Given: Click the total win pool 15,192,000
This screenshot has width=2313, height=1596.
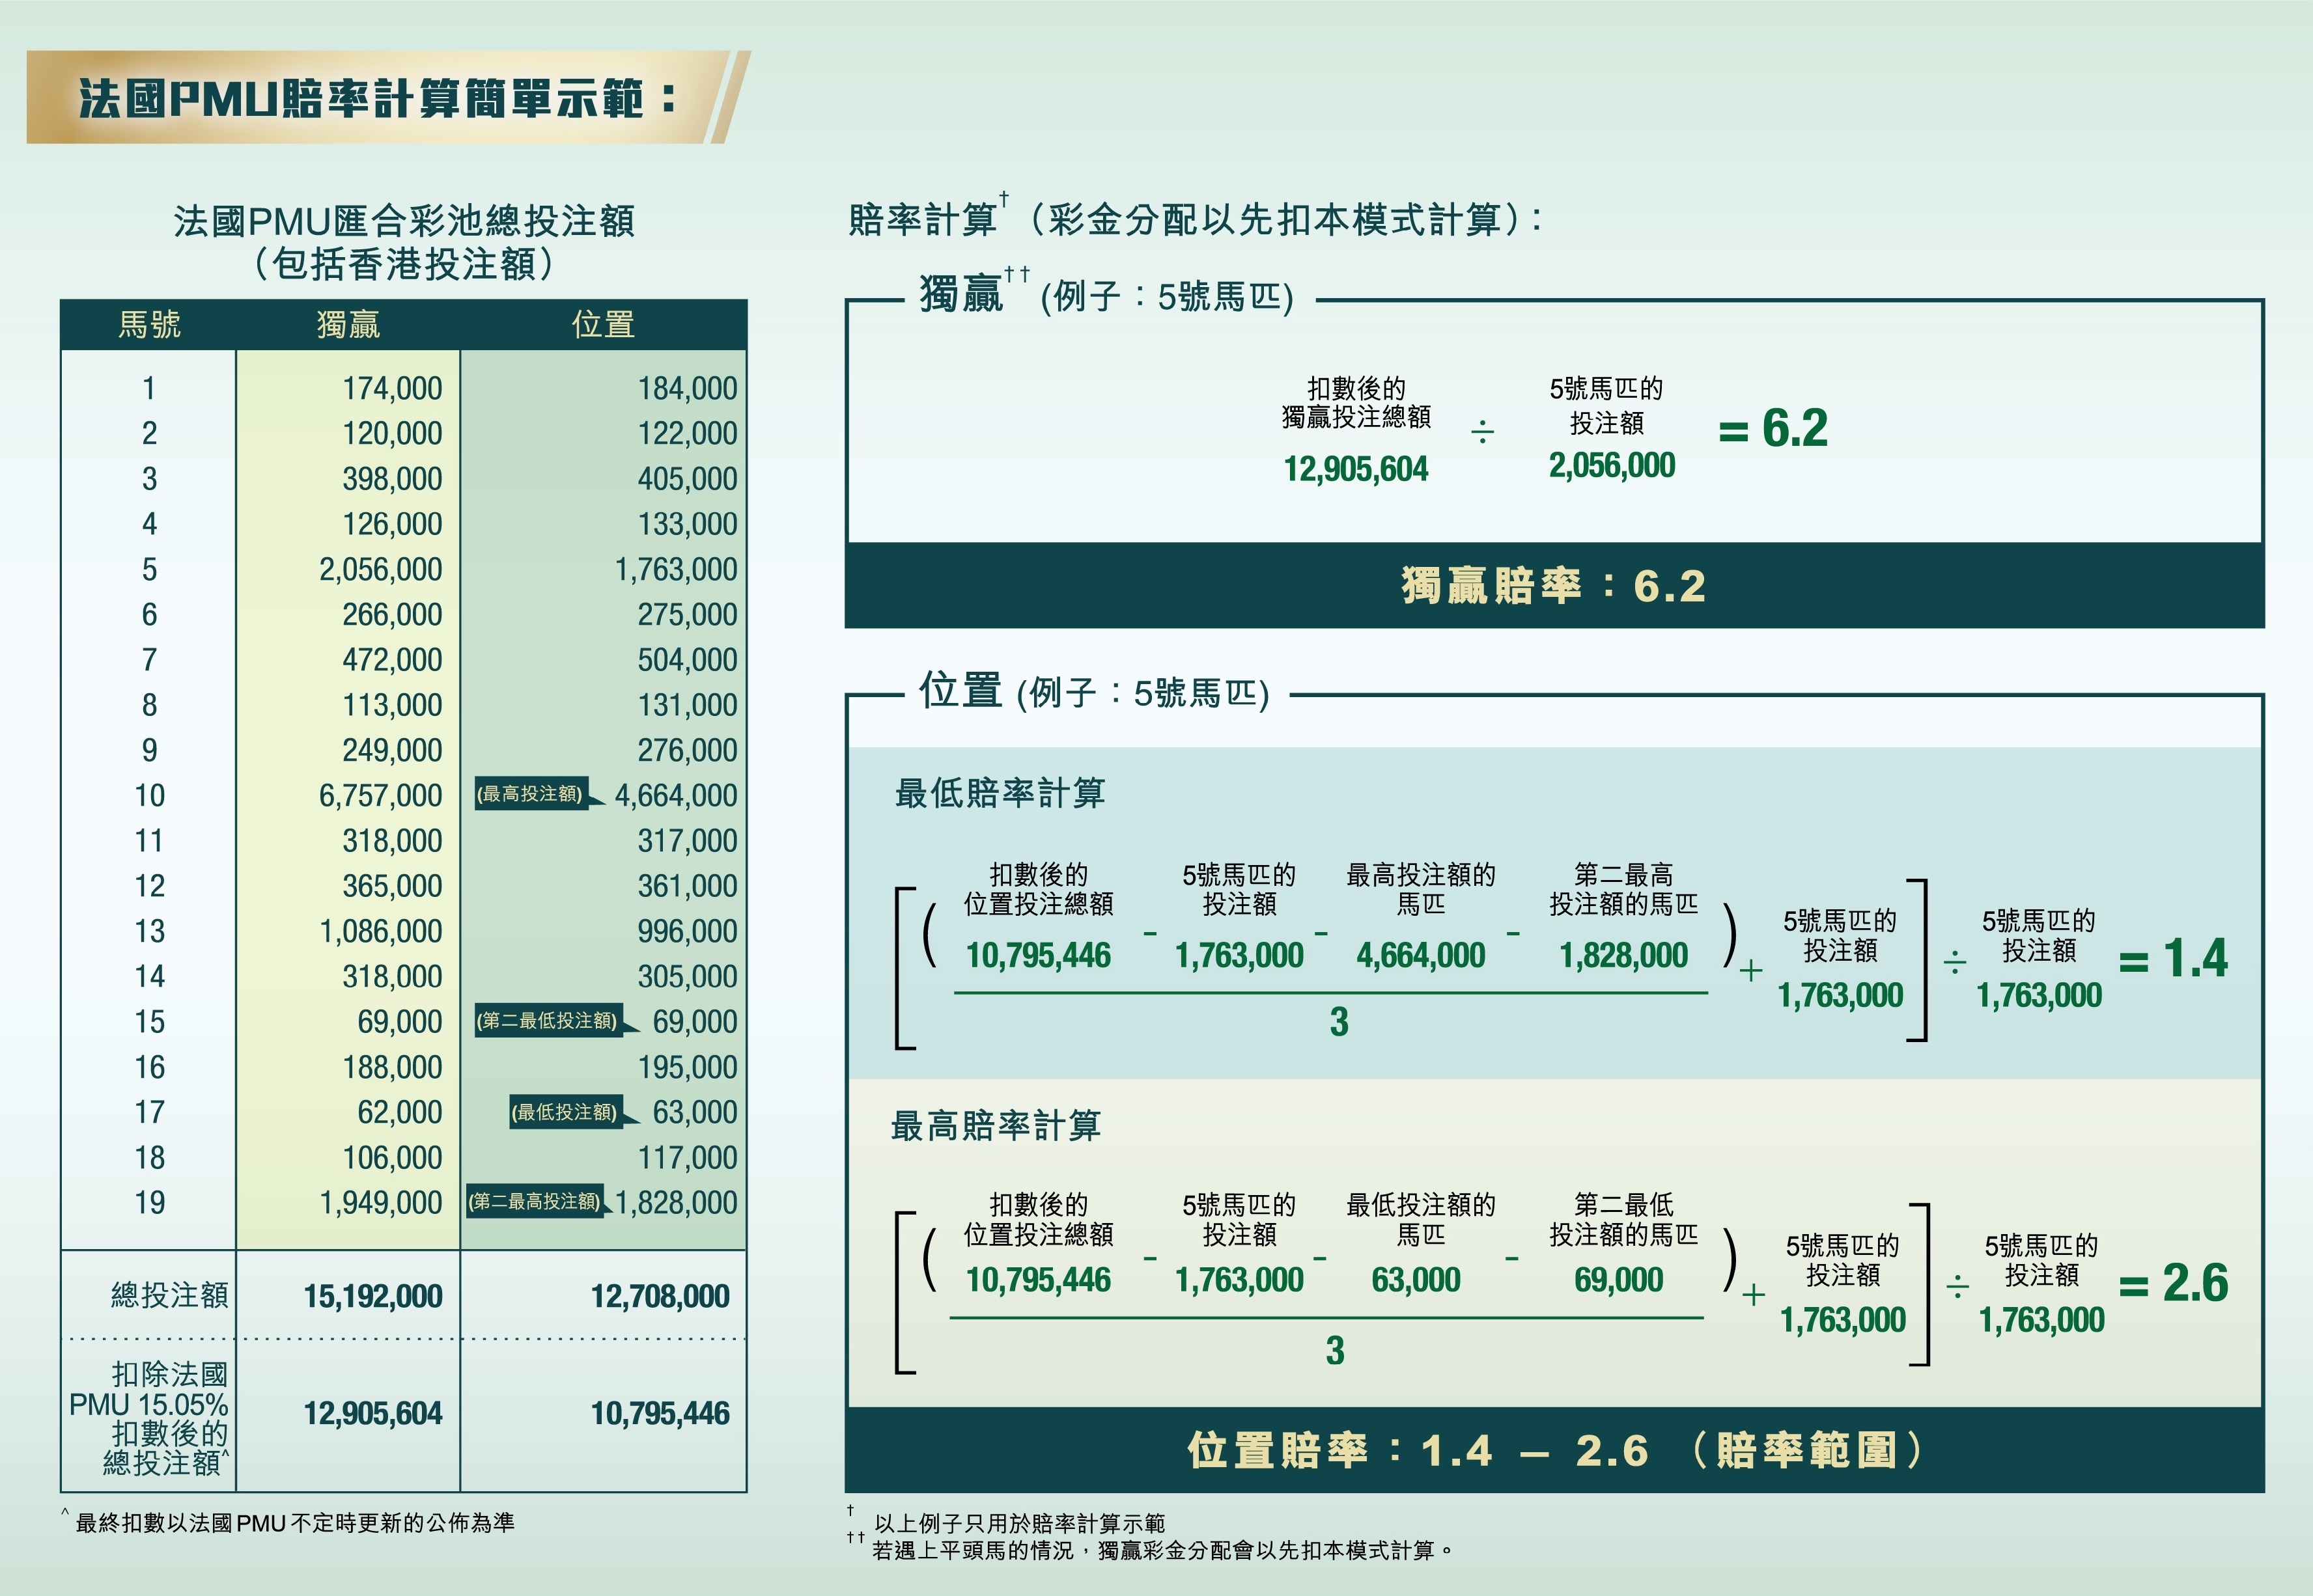Looking at the screenshot, I should tap(372, 1296).
